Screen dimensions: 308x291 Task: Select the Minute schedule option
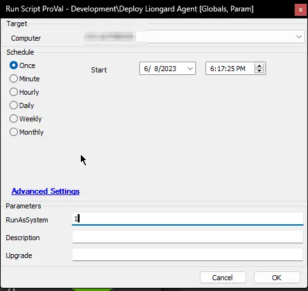click(x=13, y=79)
